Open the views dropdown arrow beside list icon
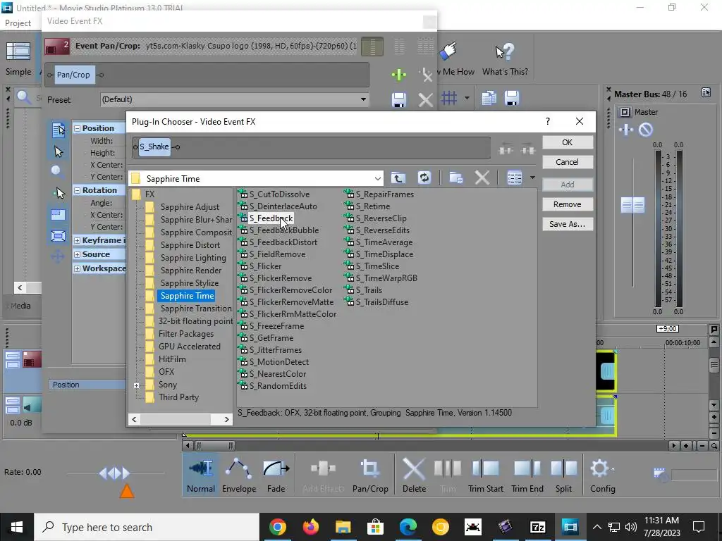 [x=532, y=178]
